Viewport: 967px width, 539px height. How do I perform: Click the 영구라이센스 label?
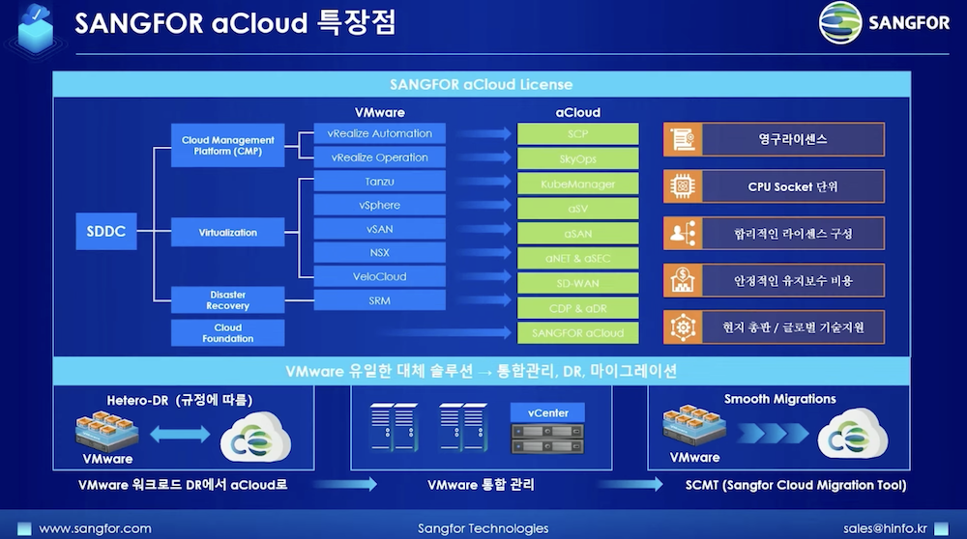[793, 139]
